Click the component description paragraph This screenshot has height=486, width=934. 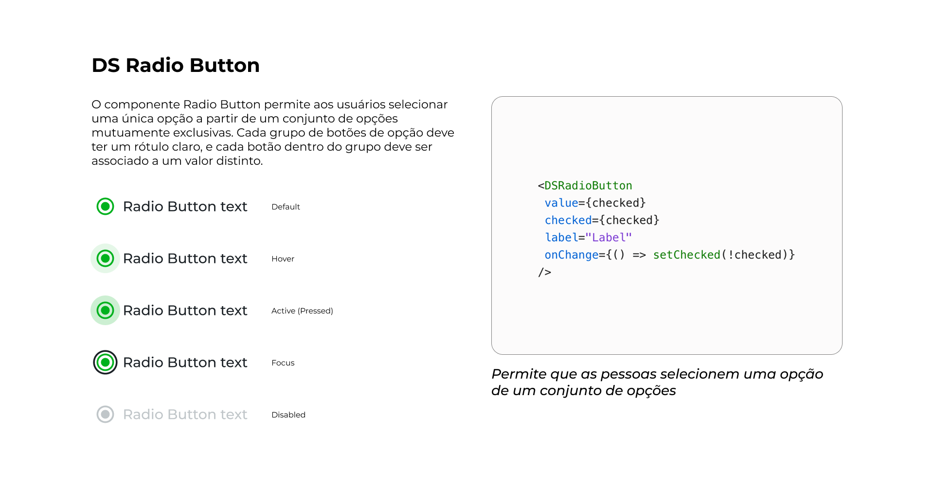coord(272,133)
